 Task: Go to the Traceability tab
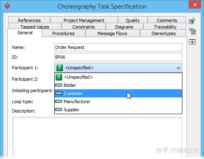165,26
